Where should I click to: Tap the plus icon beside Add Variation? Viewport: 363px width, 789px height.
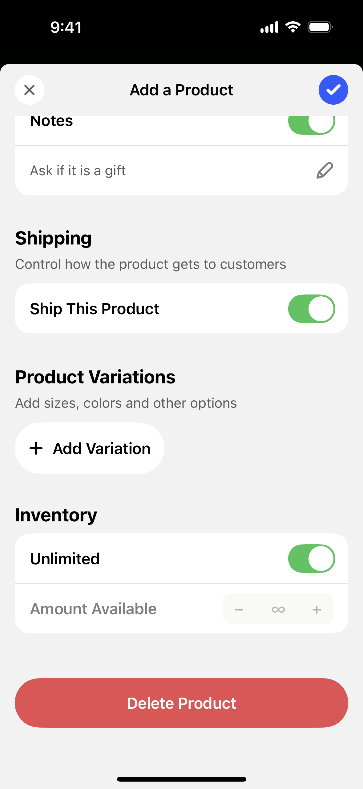pos(36,448)
